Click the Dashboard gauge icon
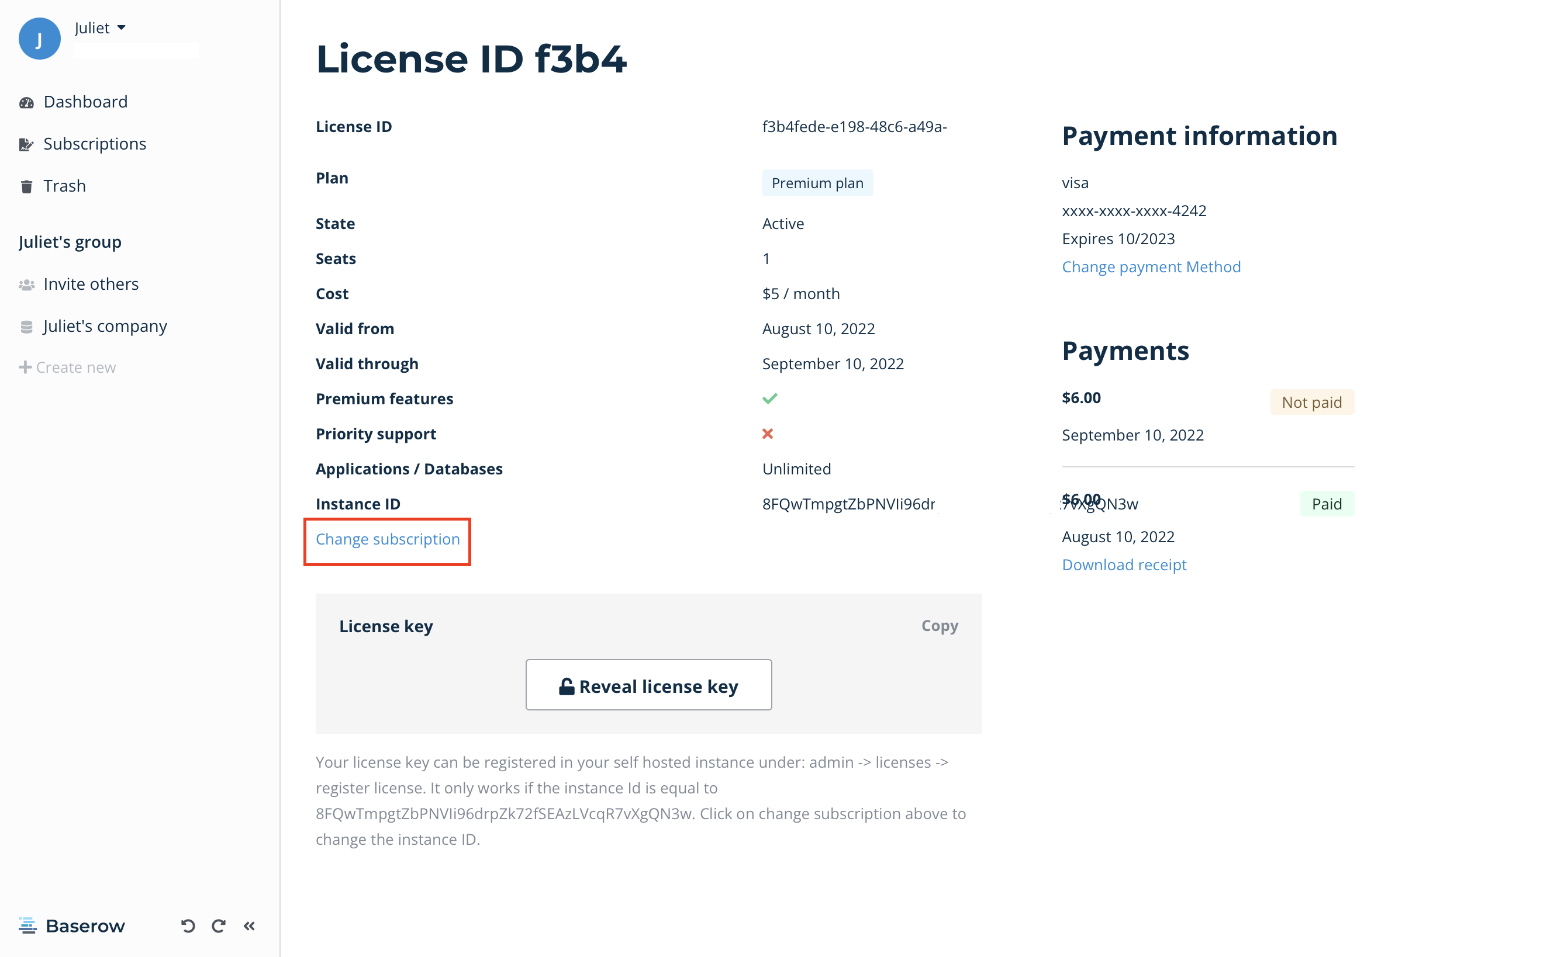 [26, 103]
